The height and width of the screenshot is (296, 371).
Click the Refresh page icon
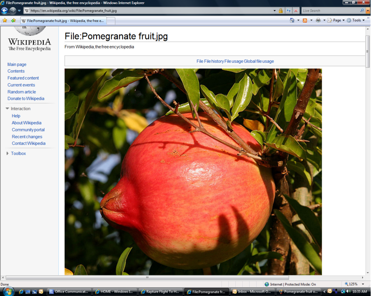tap(289, 11)
